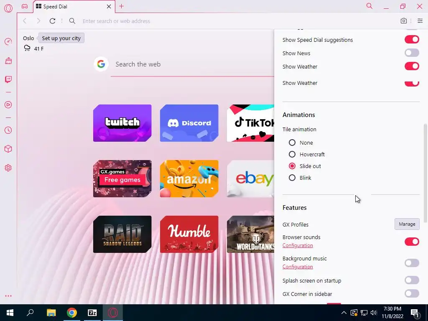
Task: Open Humble speed dial tile
Action: [x=189, y=234]
